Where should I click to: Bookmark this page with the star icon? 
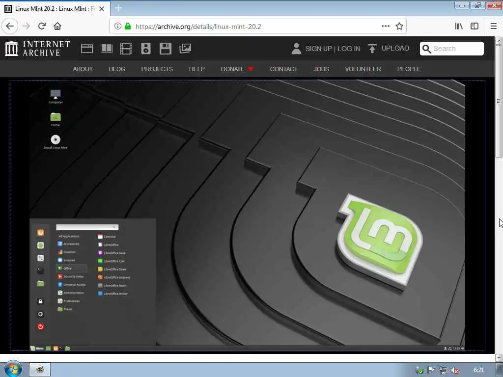(399, 27)
